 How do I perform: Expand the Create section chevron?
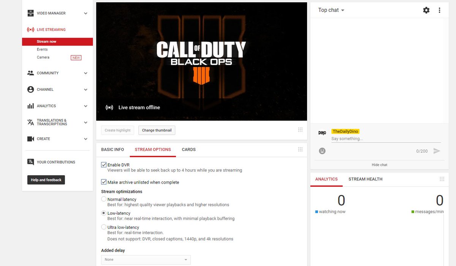[x=86, y=139]
